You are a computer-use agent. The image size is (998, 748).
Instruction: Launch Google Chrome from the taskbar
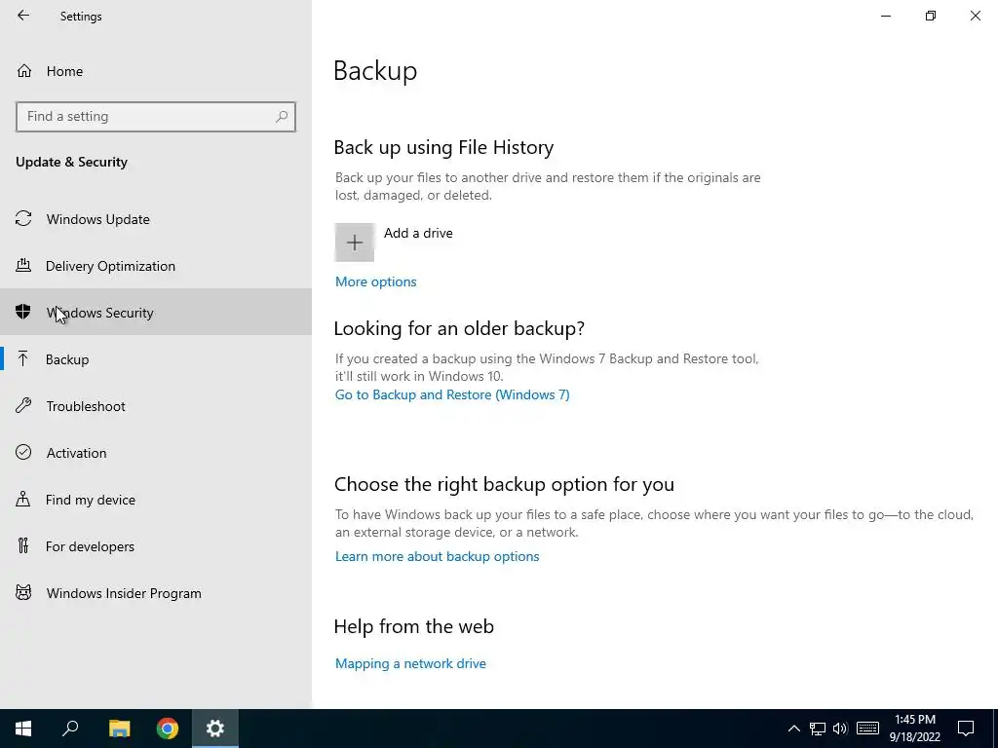click(x=168, y=729)
